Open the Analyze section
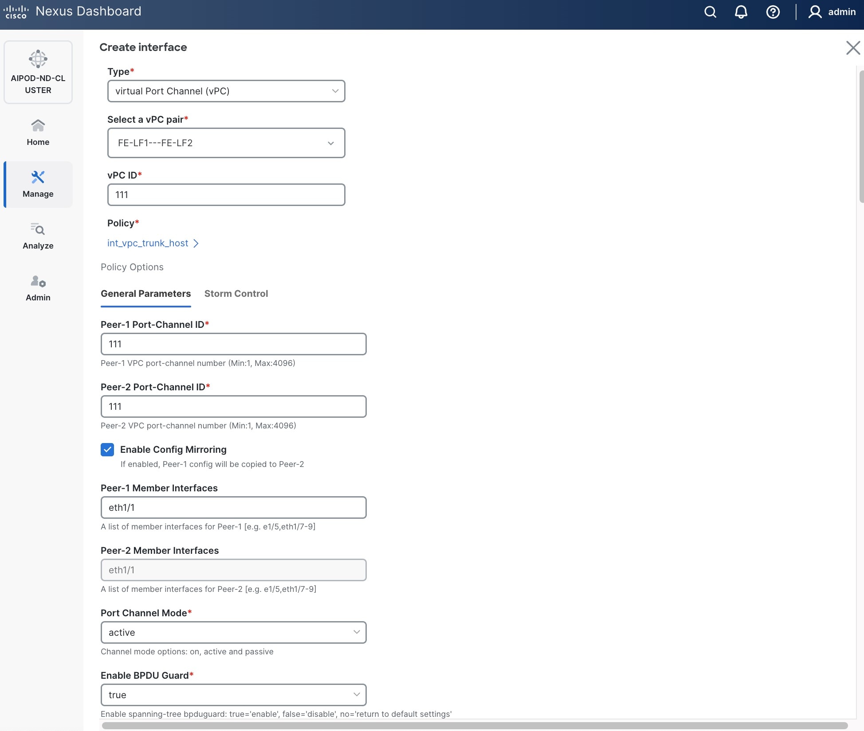This screenshot has height=731, width=864. (38, 236)
